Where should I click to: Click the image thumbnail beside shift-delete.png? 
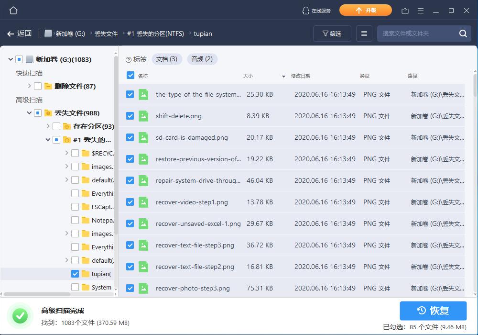click(144, 116)
